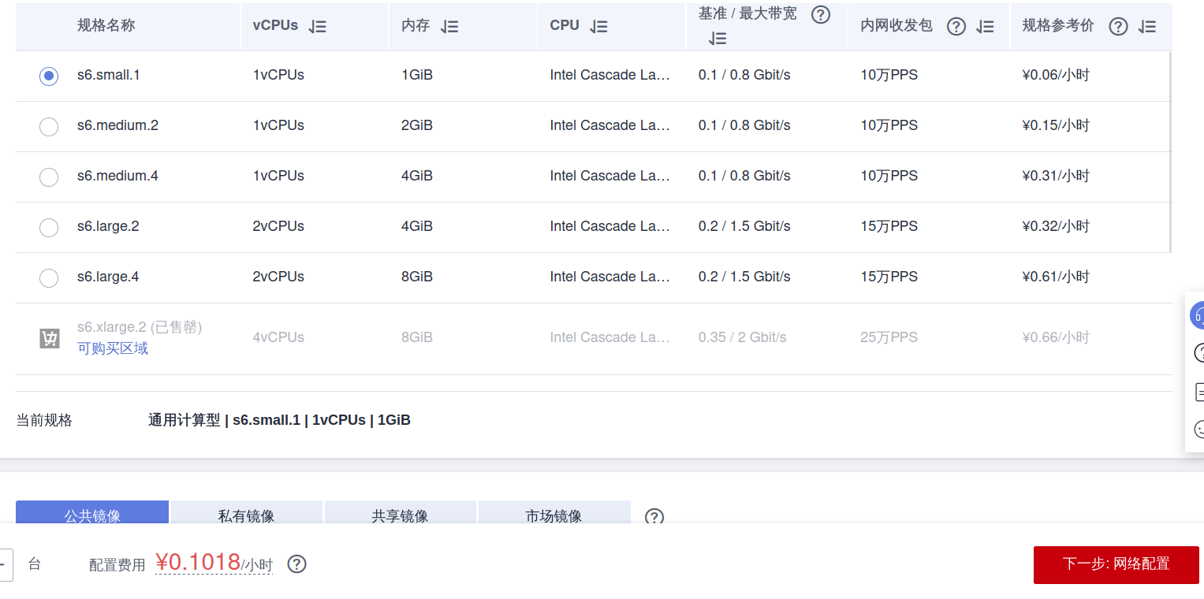Open the 基准/最大带宽 help tooltip
Image resolution: width=1204 pixels, height=599 pixels.
(x=821, y=13)
